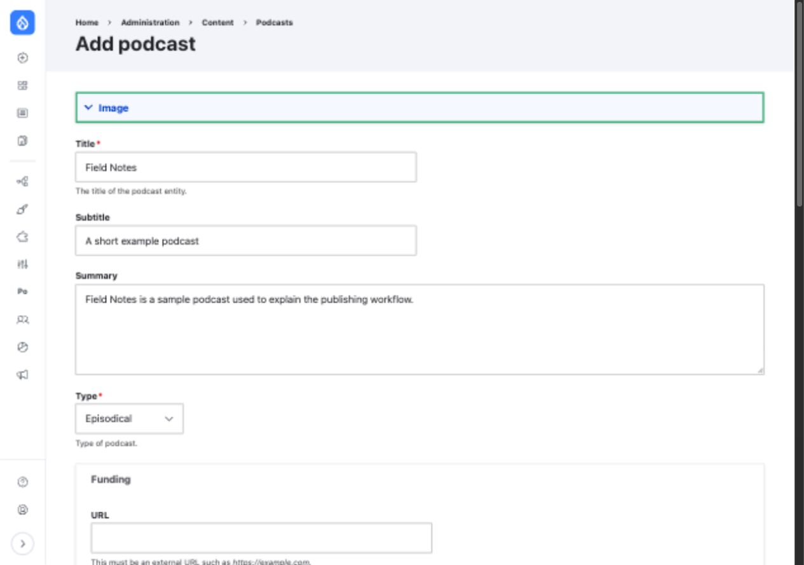Open the Drupal logo home icon
Viewport: 804px width, 565px height.
(x=22, y=23)
